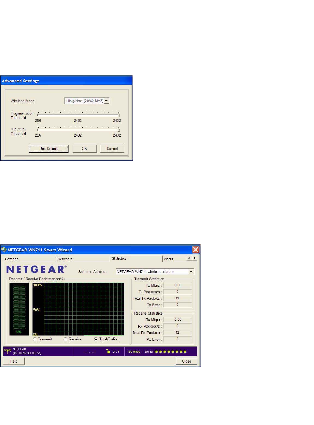The image size is (314, 425).
Task: Click the 130 Mbps status entry
Action: click(134, 352)
